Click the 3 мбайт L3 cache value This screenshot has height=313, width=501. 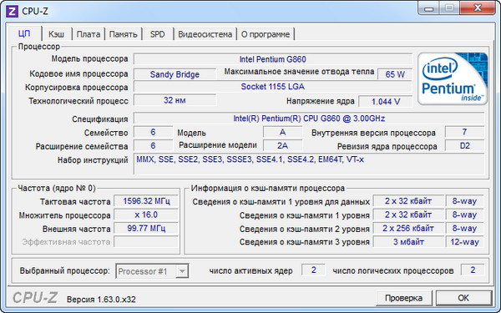(x=408, y=242)
